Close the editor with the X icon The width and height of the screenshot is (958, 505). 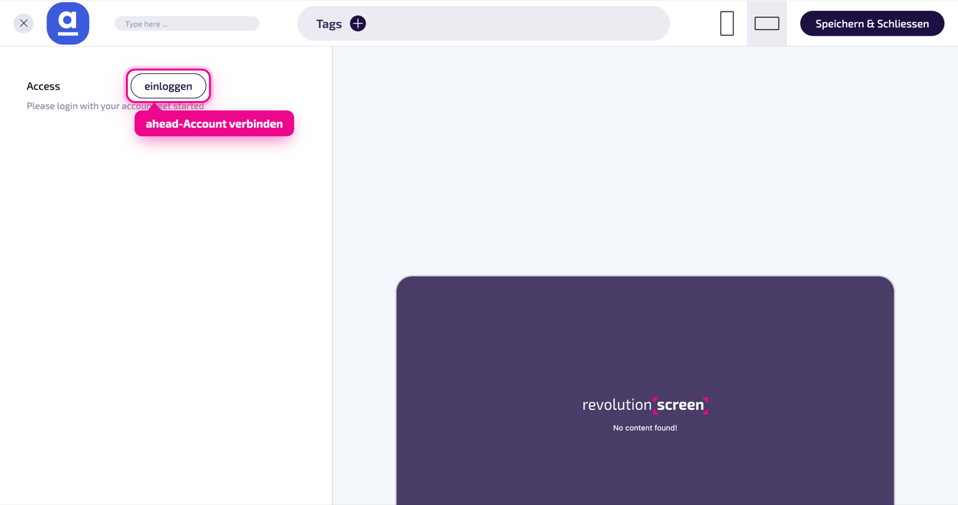tap(23, 23)
